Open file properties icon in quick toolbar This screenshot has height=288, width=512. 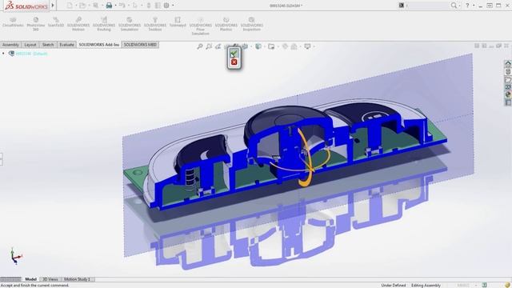tap(158, 6)
